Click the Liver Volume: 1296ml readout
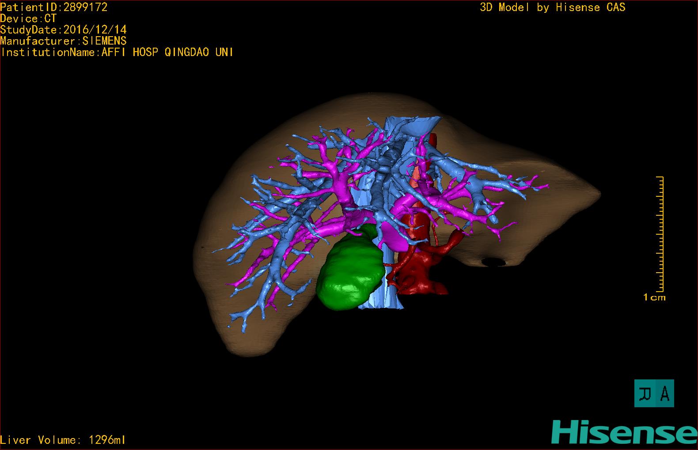This screenshot has height=450, width=698. [x=63, y=440]
